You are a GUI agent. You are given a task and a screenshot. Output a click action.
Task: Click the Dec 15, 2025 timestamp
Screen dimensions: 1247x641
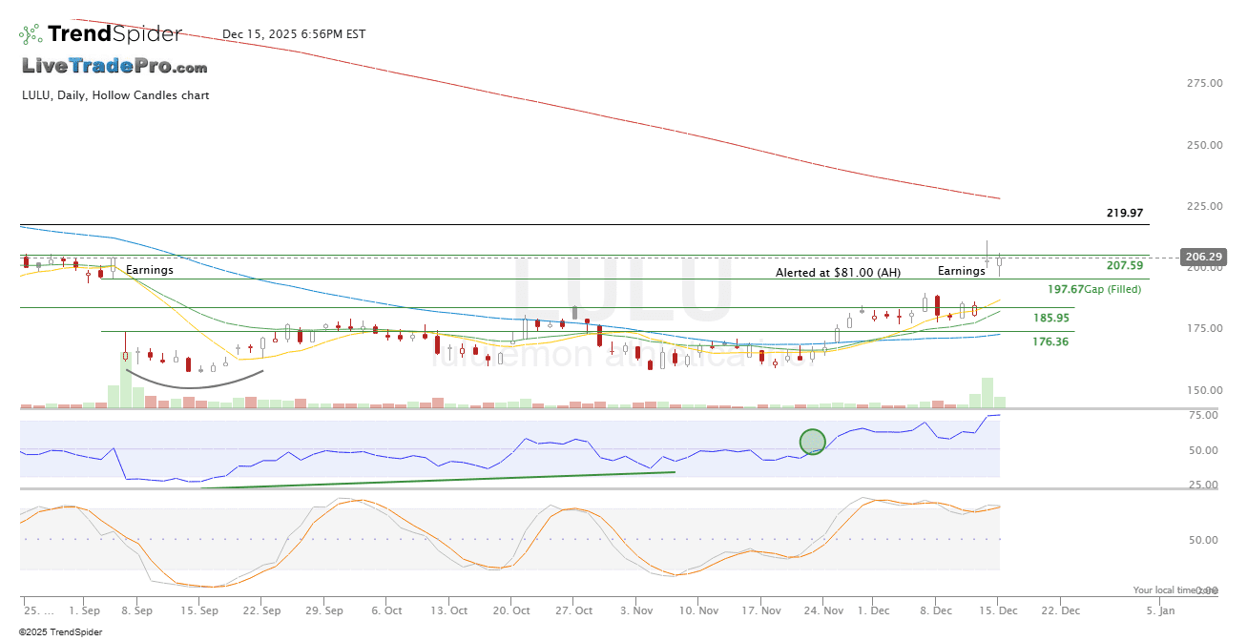(x=294, y=34)
